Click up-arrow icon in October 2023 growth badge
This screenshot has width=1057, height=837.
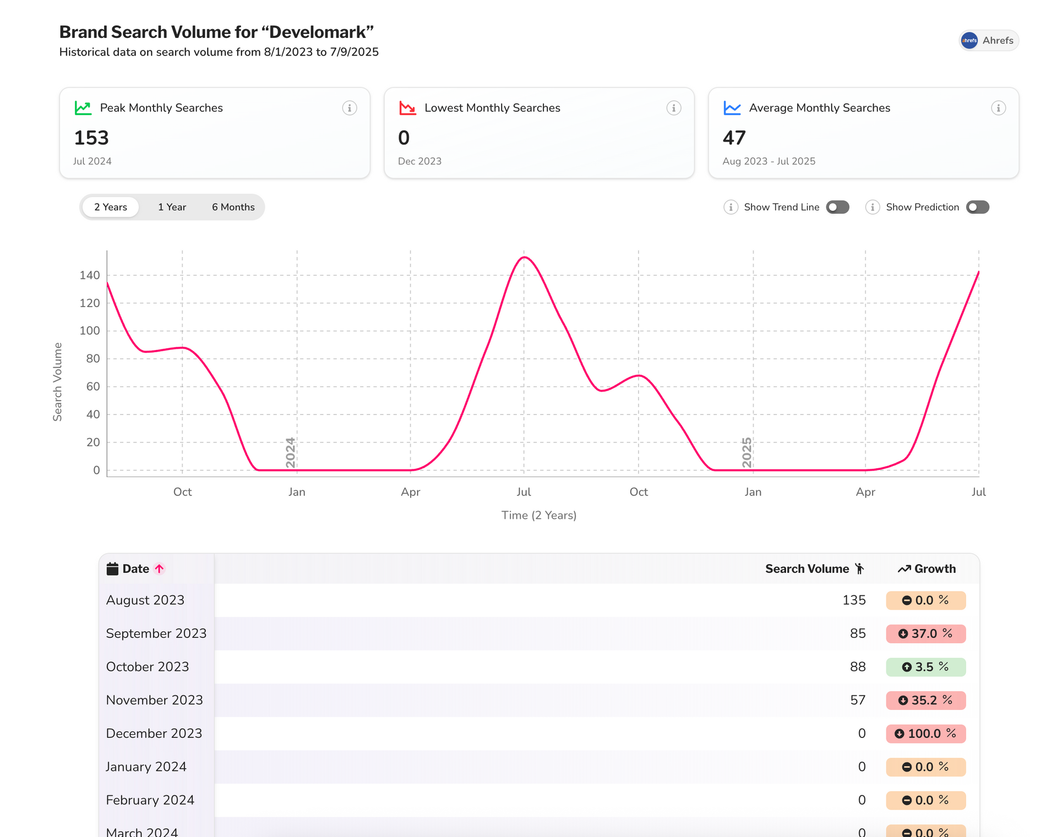coord(907,667)
